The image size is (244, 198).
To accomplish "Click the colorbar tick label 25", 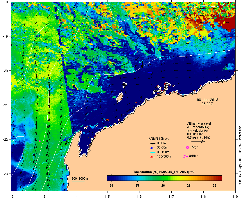I will pos(137,186).
